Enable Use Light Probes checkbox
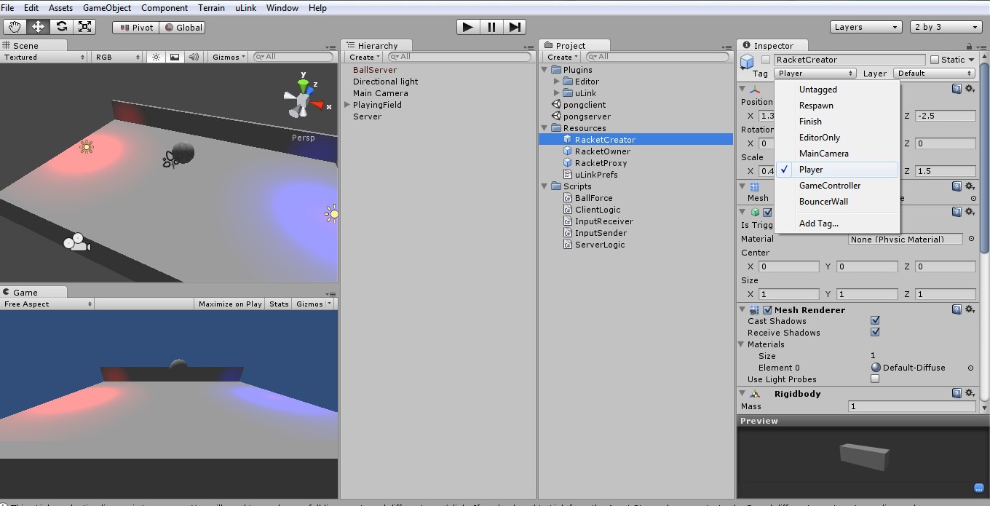 (x=875, y=379)
